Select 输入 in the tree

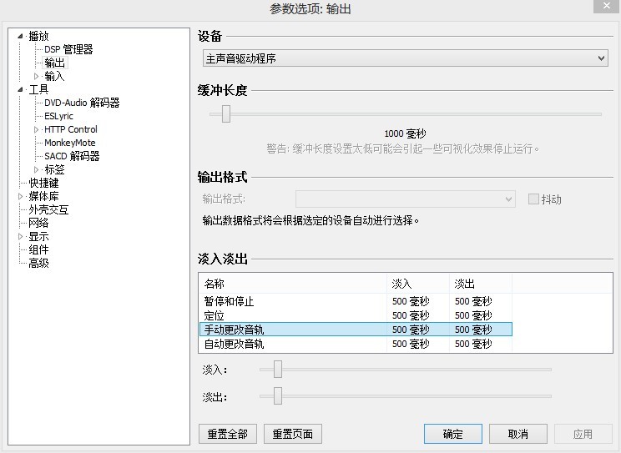[54, 76]
